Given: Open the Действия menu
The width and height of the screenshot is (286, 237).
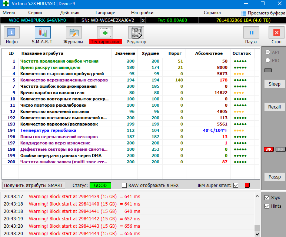Looking at the screenshot, I should 70,13.
